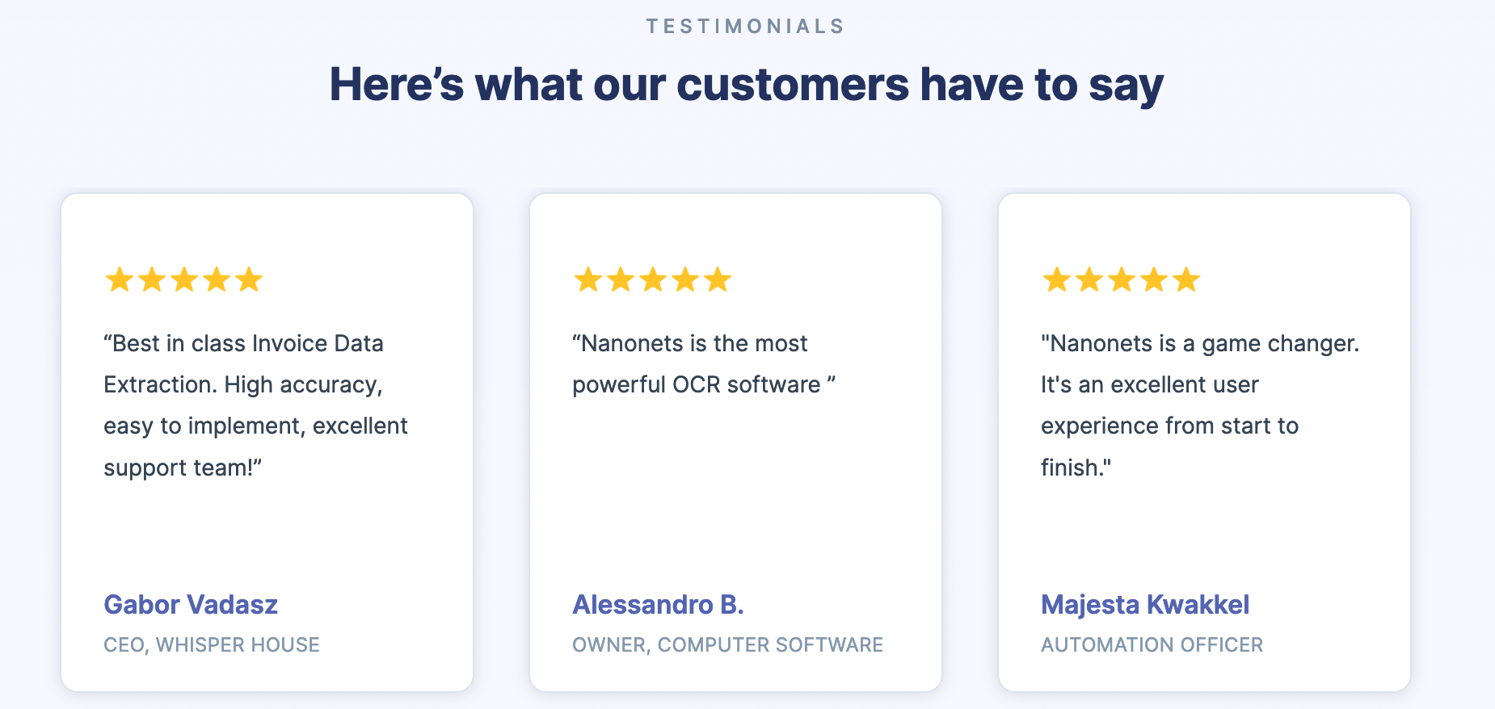Image resolution: width=1495 pixels, height=709 pixels.
Task: Click the "Best in class Invoice Data Extraction" quote
Action: pos(255,405)
